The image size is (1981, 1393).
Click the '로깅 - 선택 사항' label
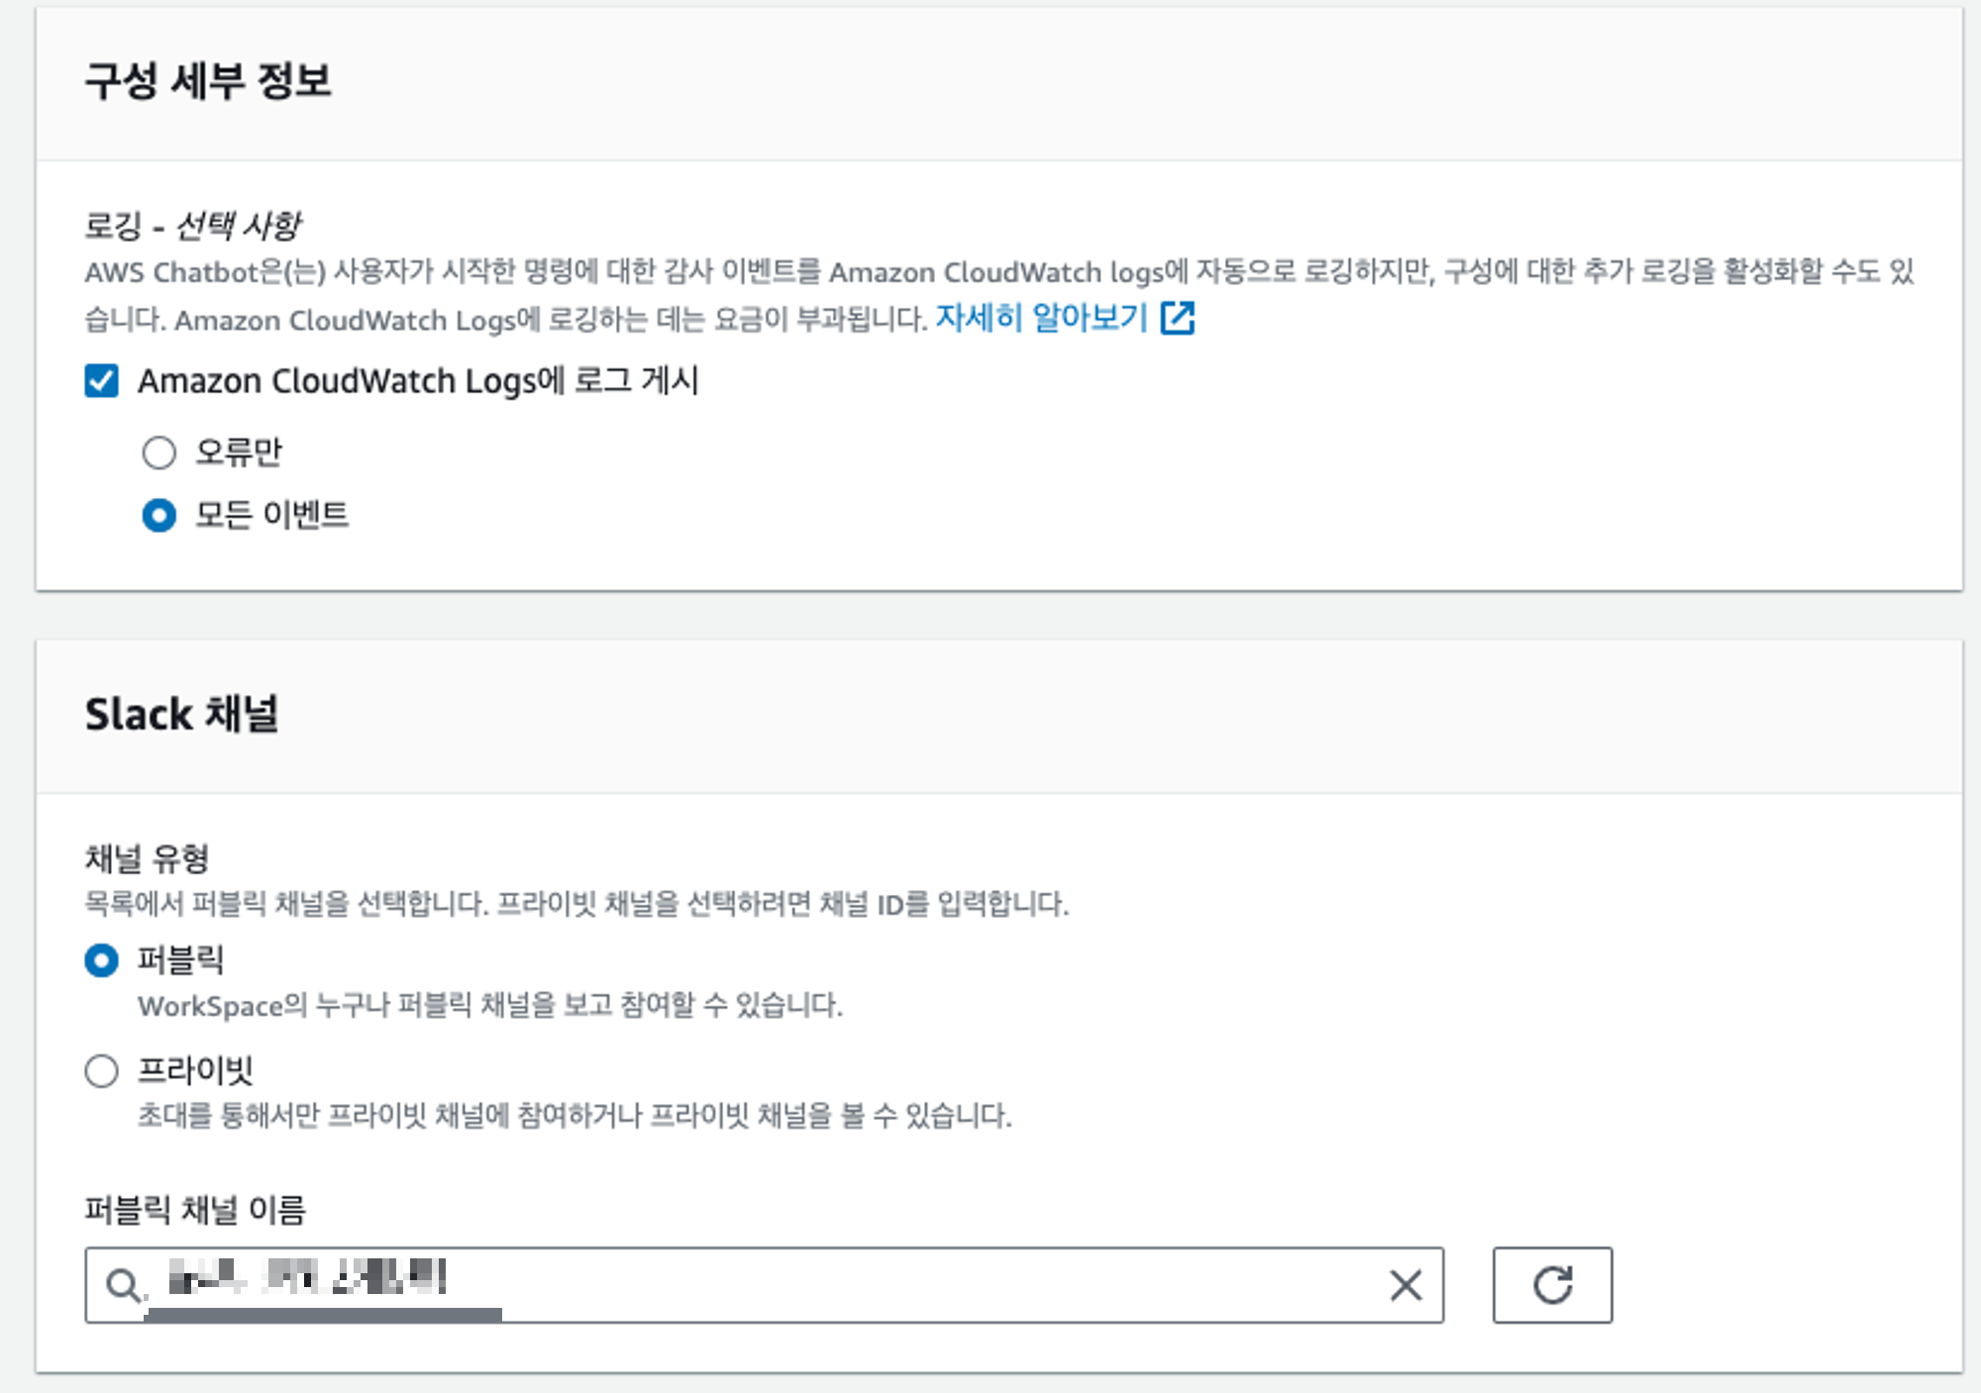(193, 227)
